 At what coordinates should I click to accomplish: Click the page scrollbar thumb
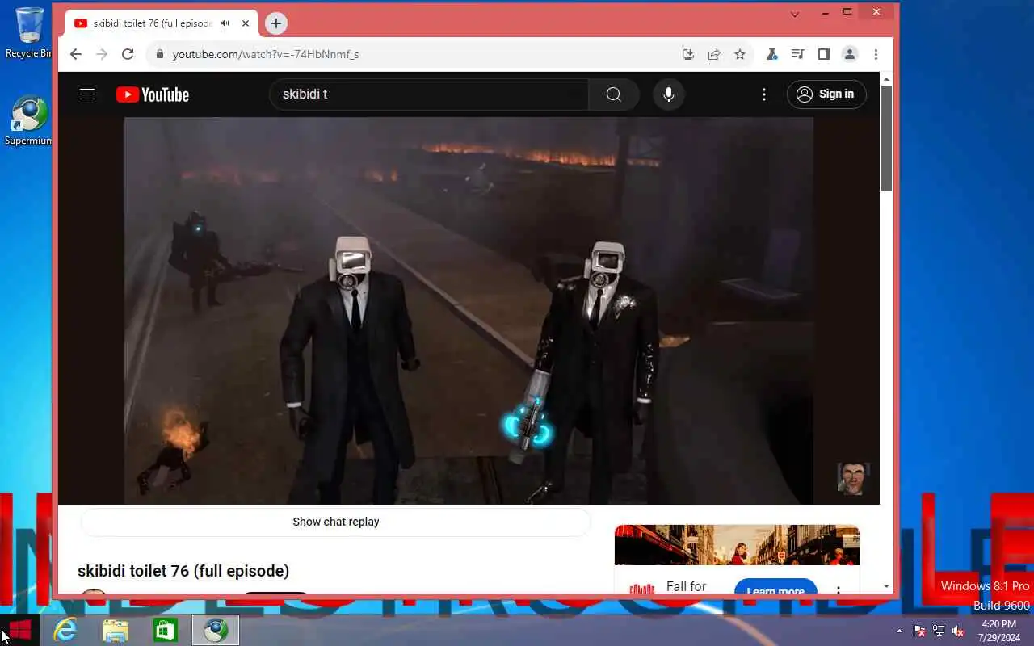[x=886, y=138]
